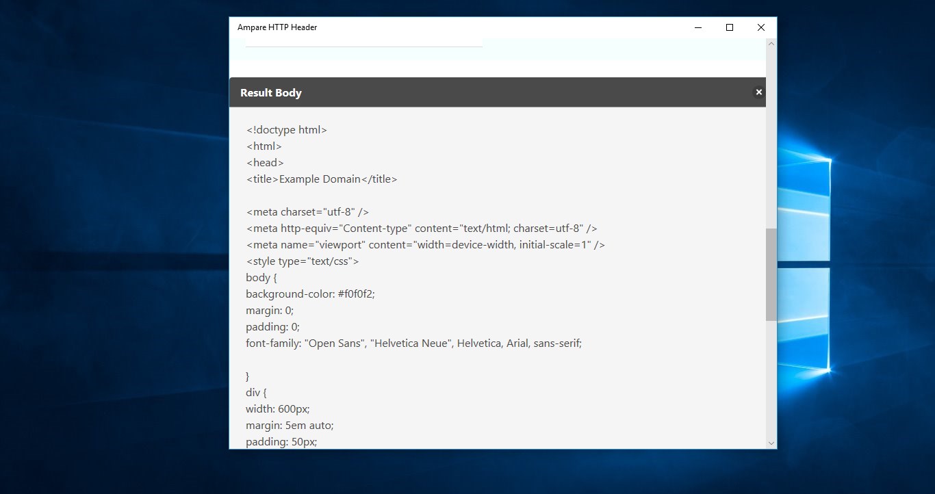Minimize the Ampare HTTP Header window
Screen dimensions: 935x494
coord(698,27)
